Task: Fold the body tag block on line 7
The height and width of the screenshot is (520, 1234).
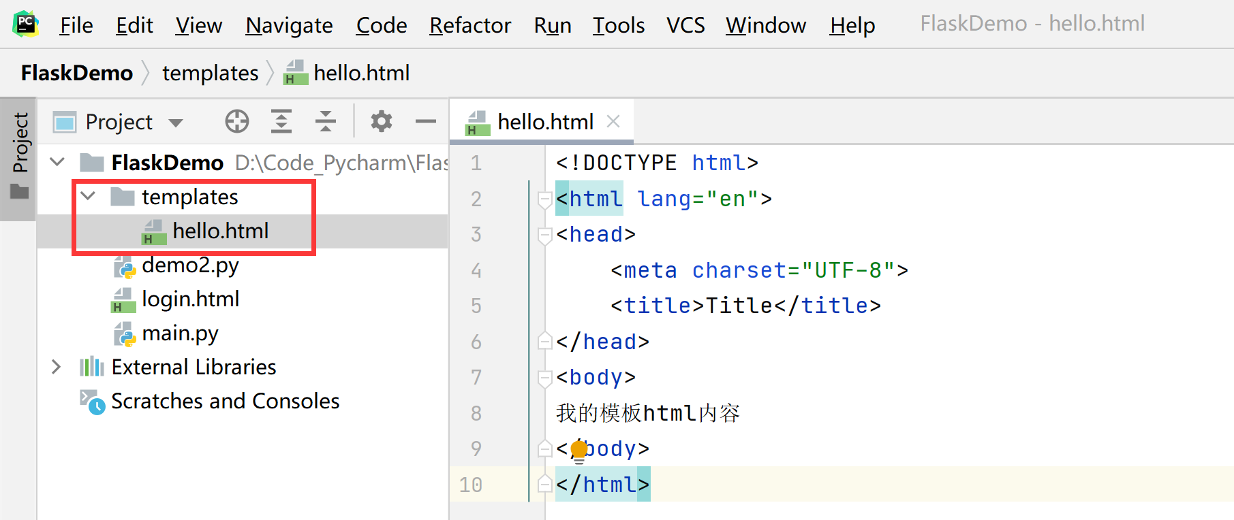Action: point(544,378)
